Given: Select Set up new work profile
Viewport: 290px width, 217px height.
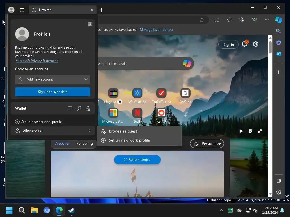Looking at the screenshot, I should click(139, 140).
